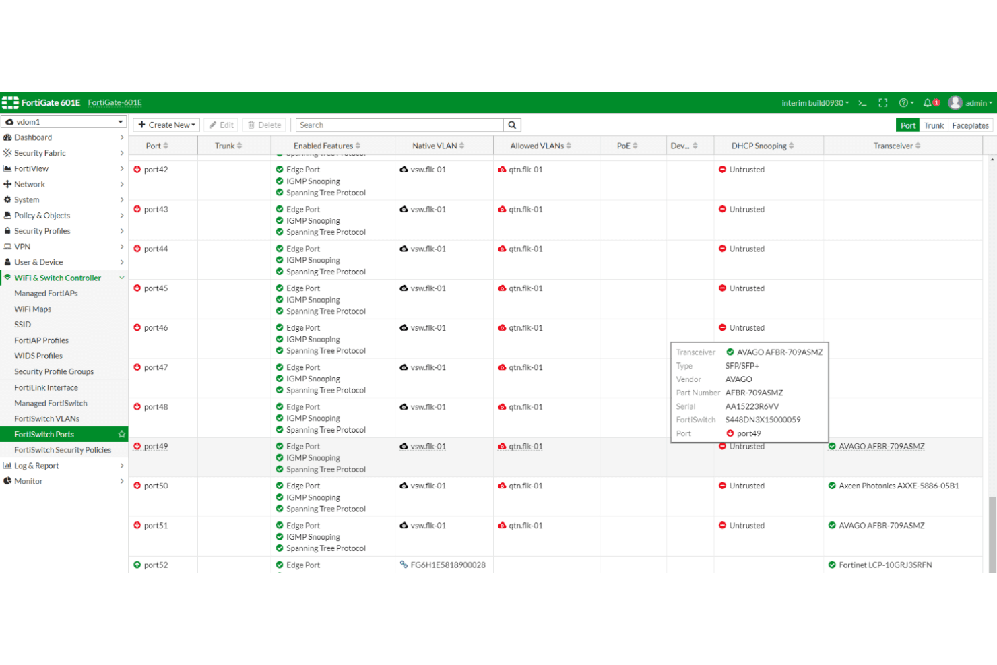This screenshot has height=665, width=997.
Task: Click vsw.flk-01 native VLAN for port43
Action: tap(428, 210)
